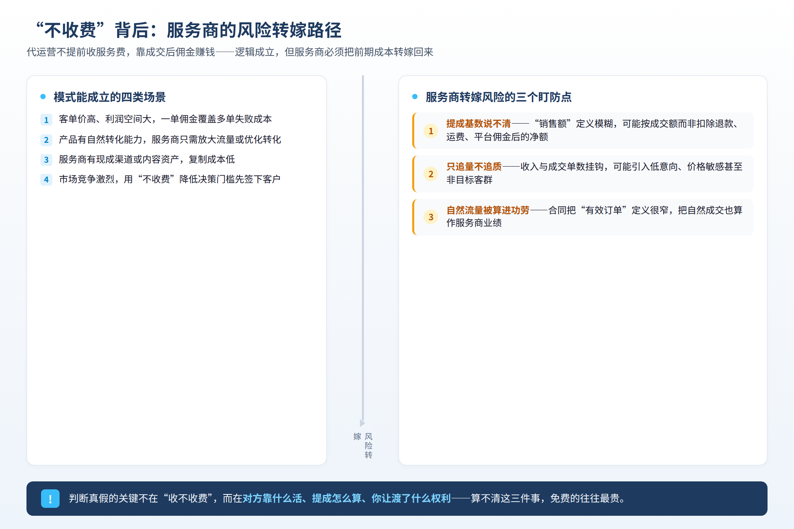
Task: Click the vertical label 风险转嫁 under the arrow
Action: pyautogui.click(x=363, y=445)
